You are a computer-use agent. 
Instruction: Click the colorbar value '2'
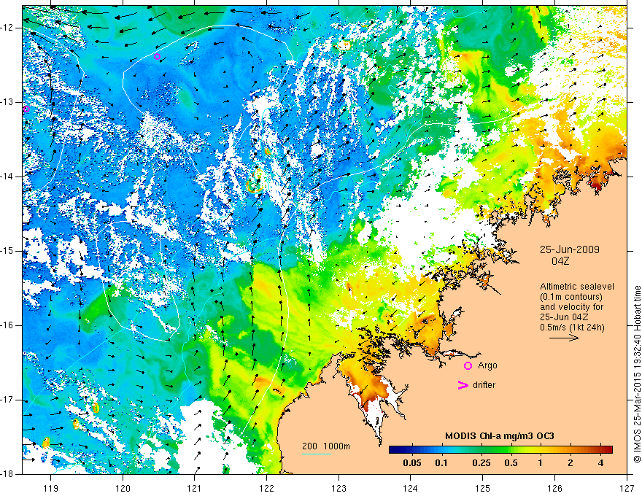pos(571,463)
